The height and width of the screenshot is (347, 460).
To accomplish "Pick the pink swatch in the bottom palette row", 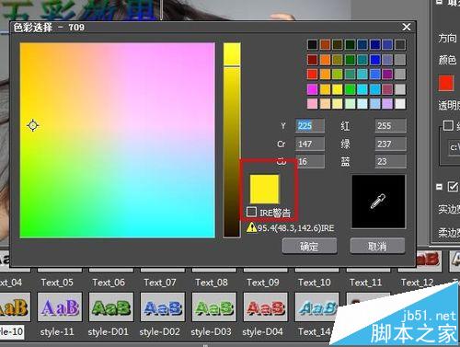I will (312, 104).
